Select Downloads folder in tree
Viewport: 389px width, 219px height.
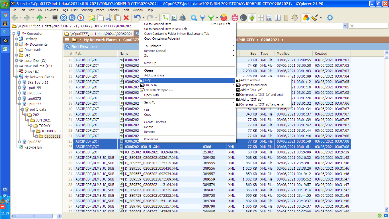33,50
